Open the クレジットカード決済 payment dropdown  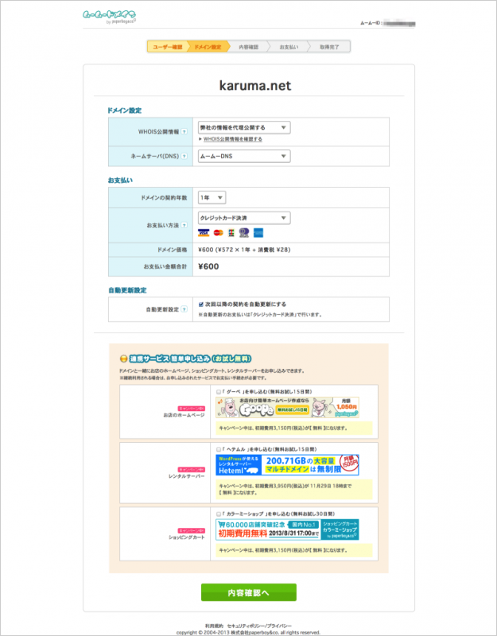point(244,218)
